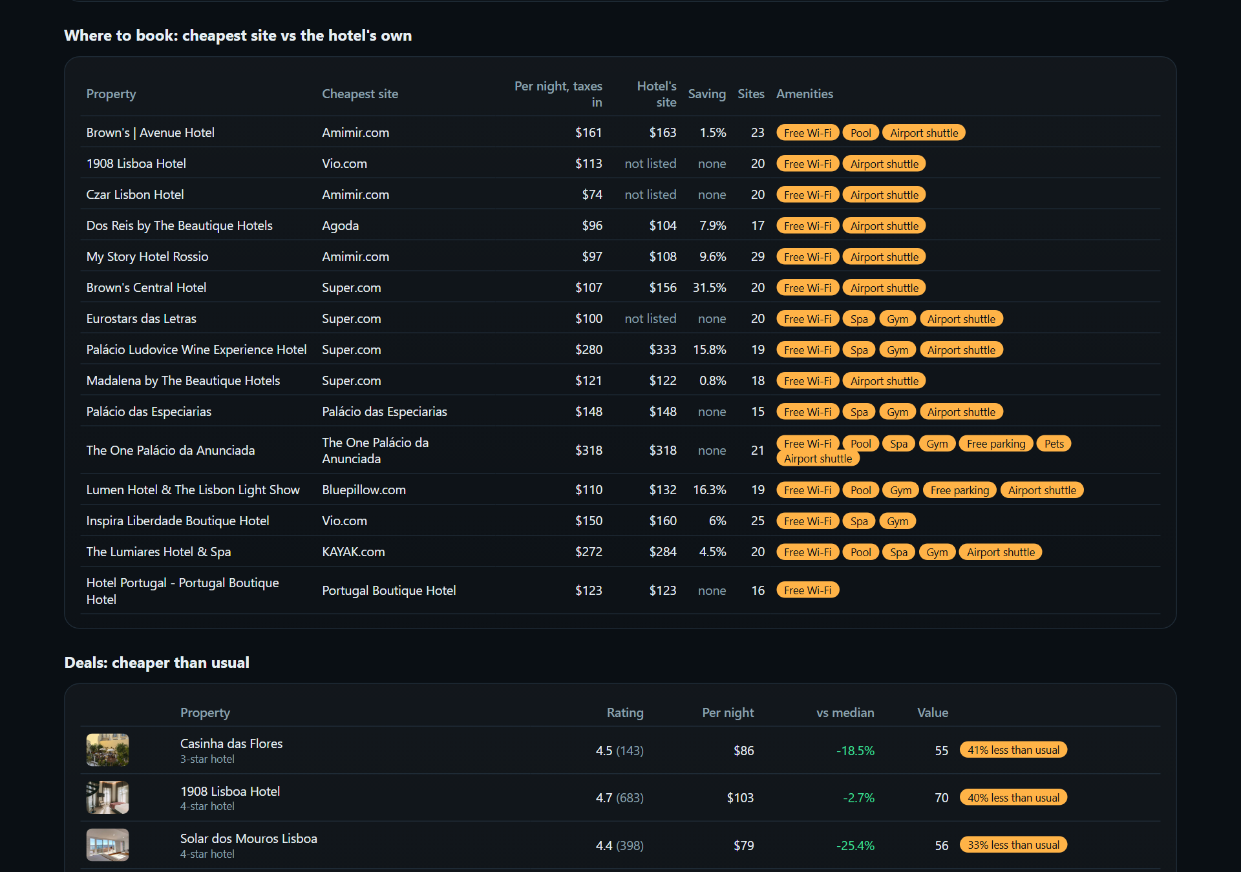
Task: Click Portugal Boutique Hotel cheapest site cell
Action: point(389,590)
